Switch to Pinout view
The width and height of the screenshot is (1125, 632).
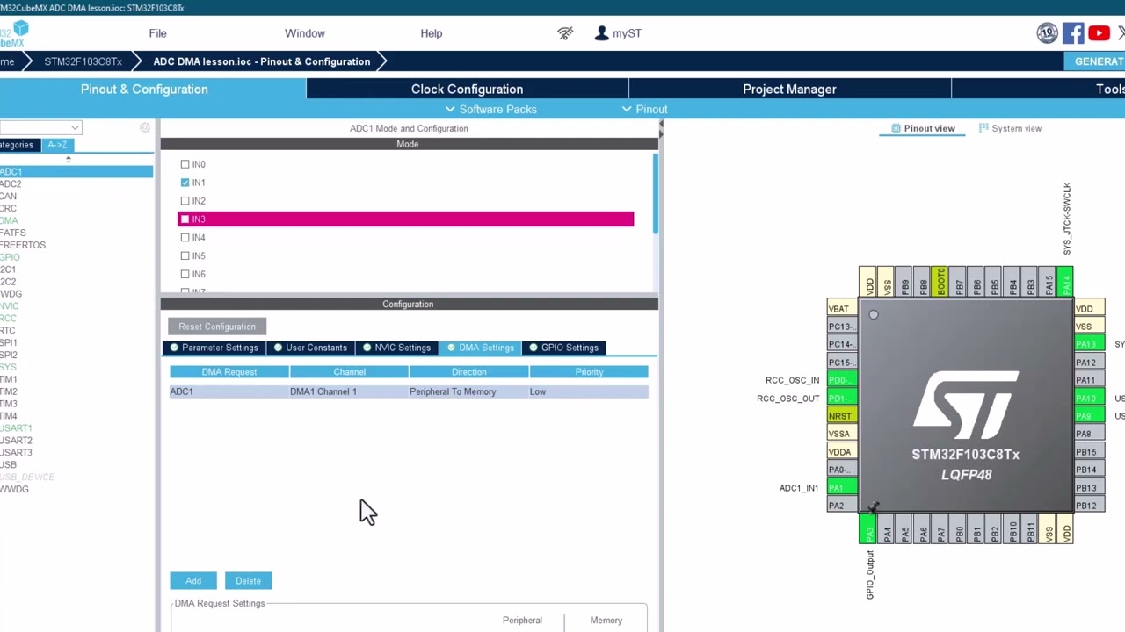[x=923, y=128]
